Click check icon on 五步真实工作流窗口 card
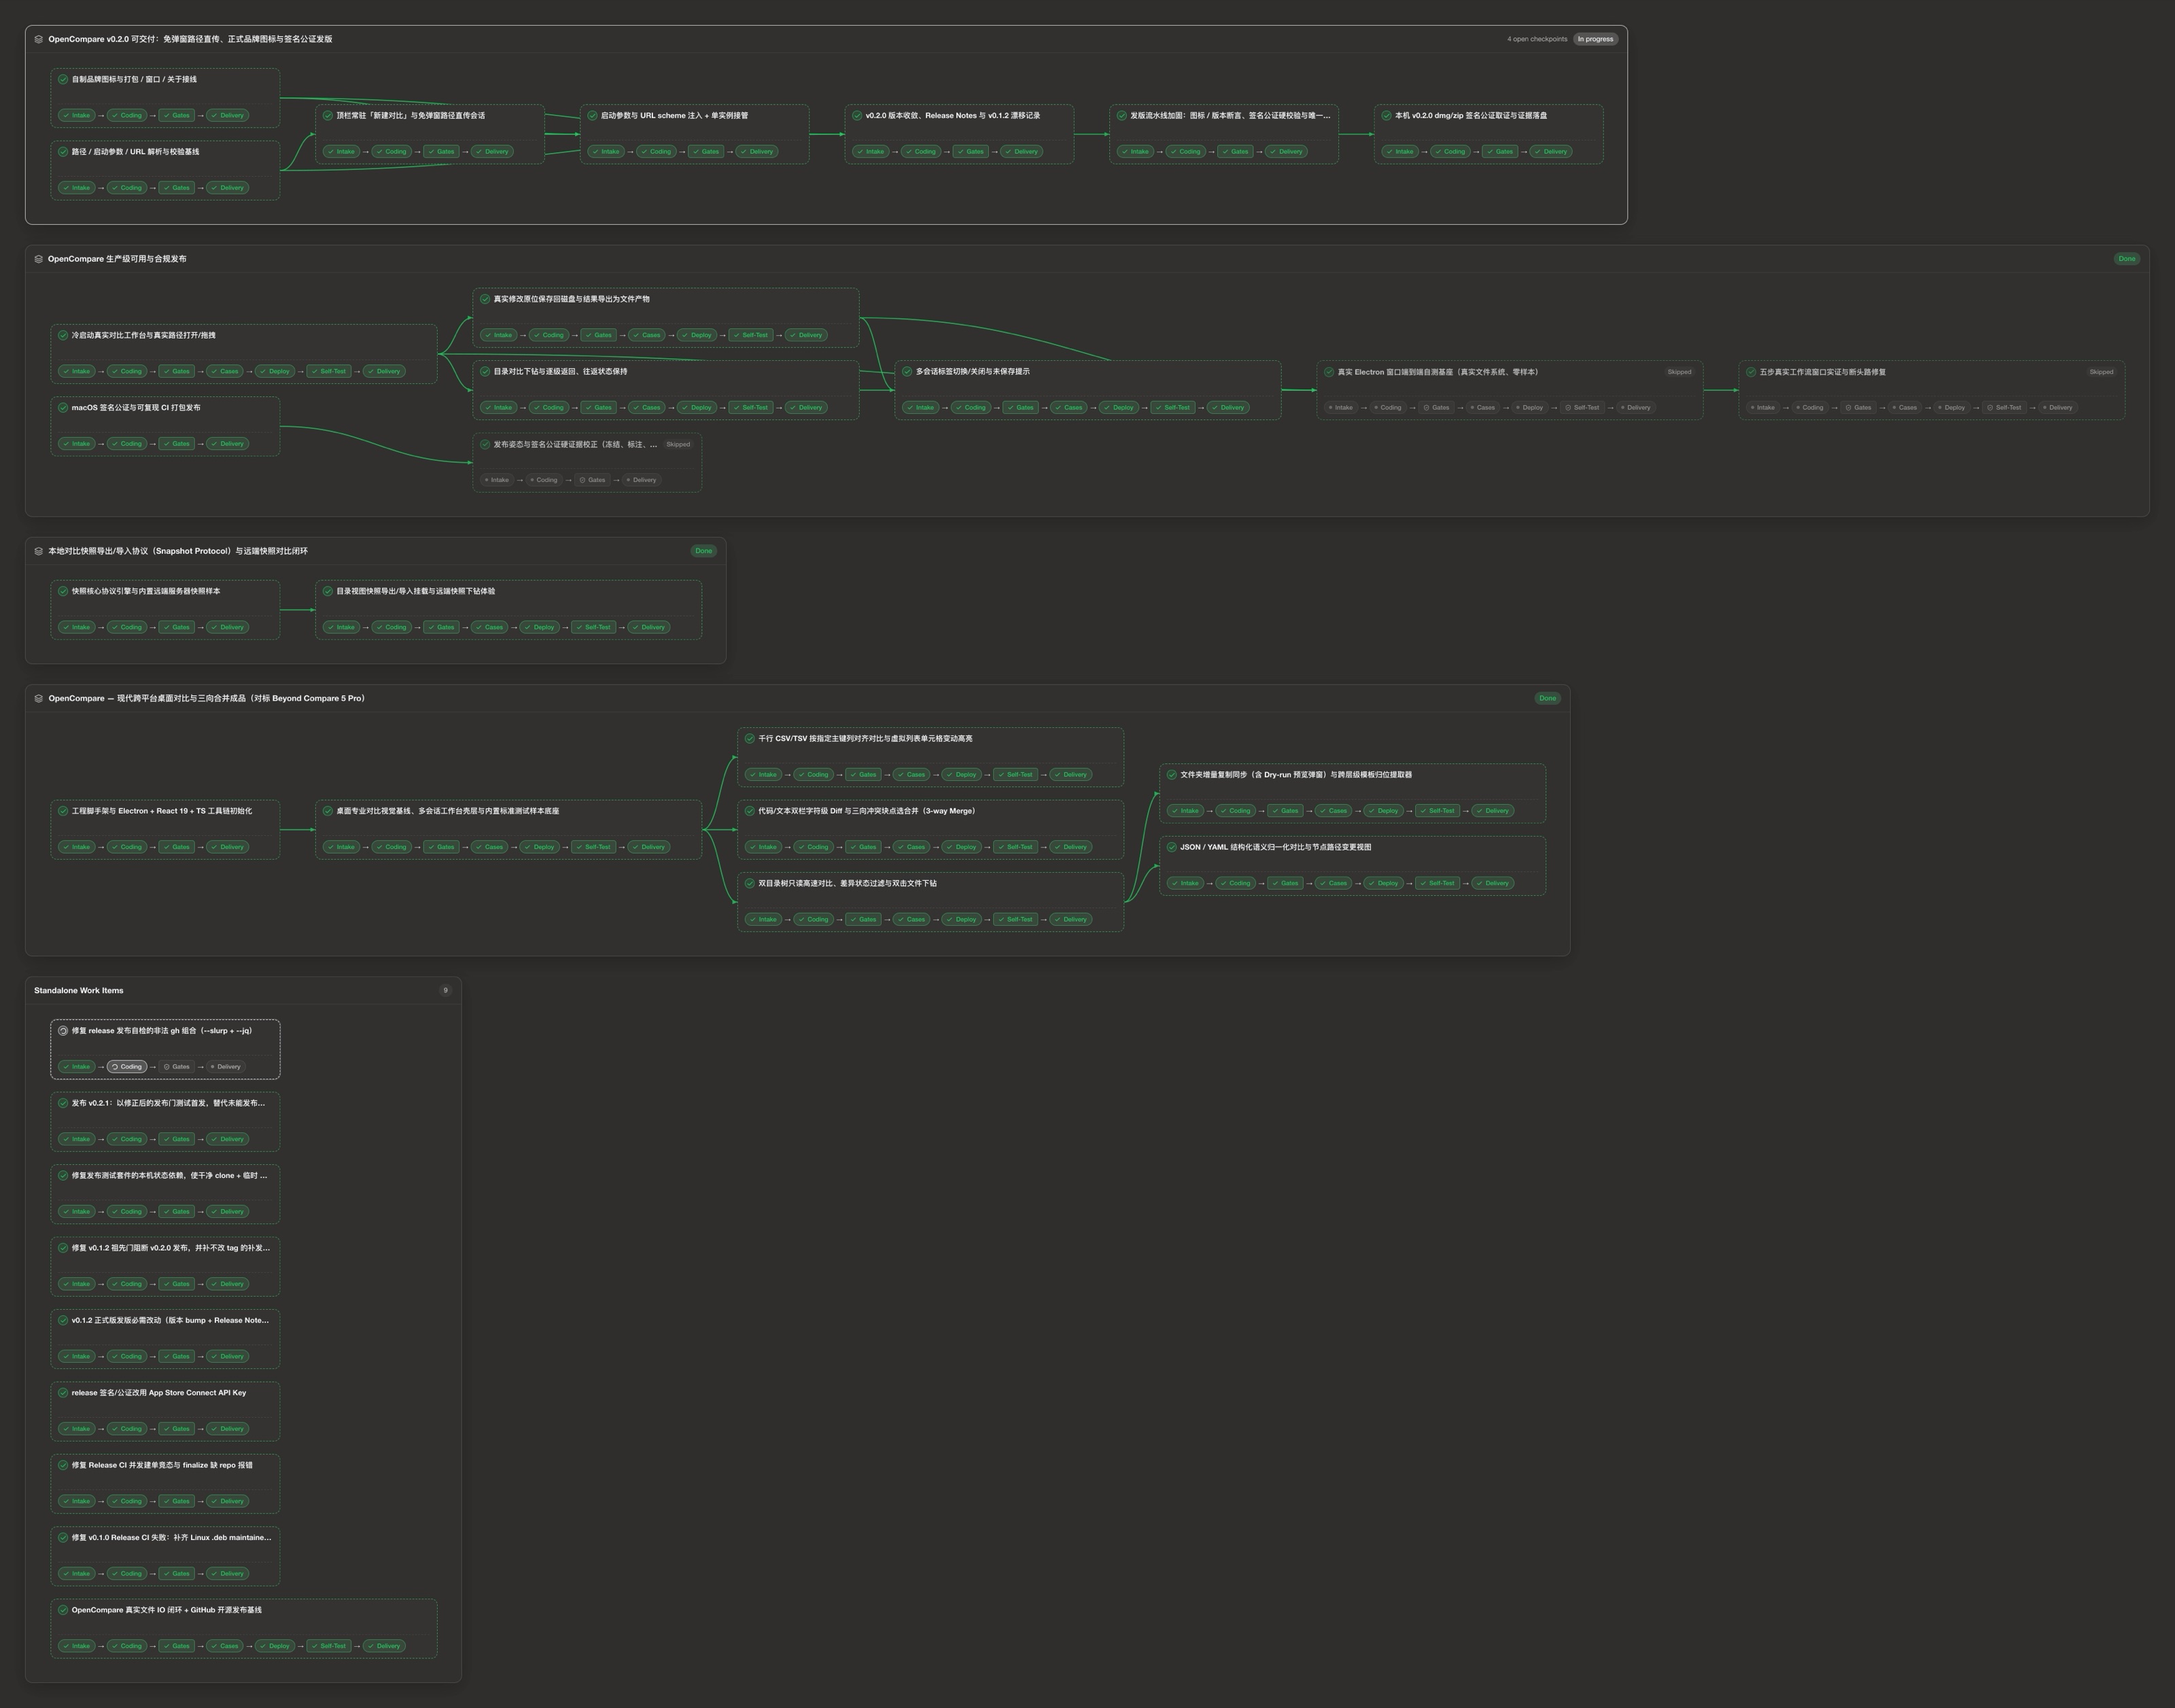 tap(1751, 372)
